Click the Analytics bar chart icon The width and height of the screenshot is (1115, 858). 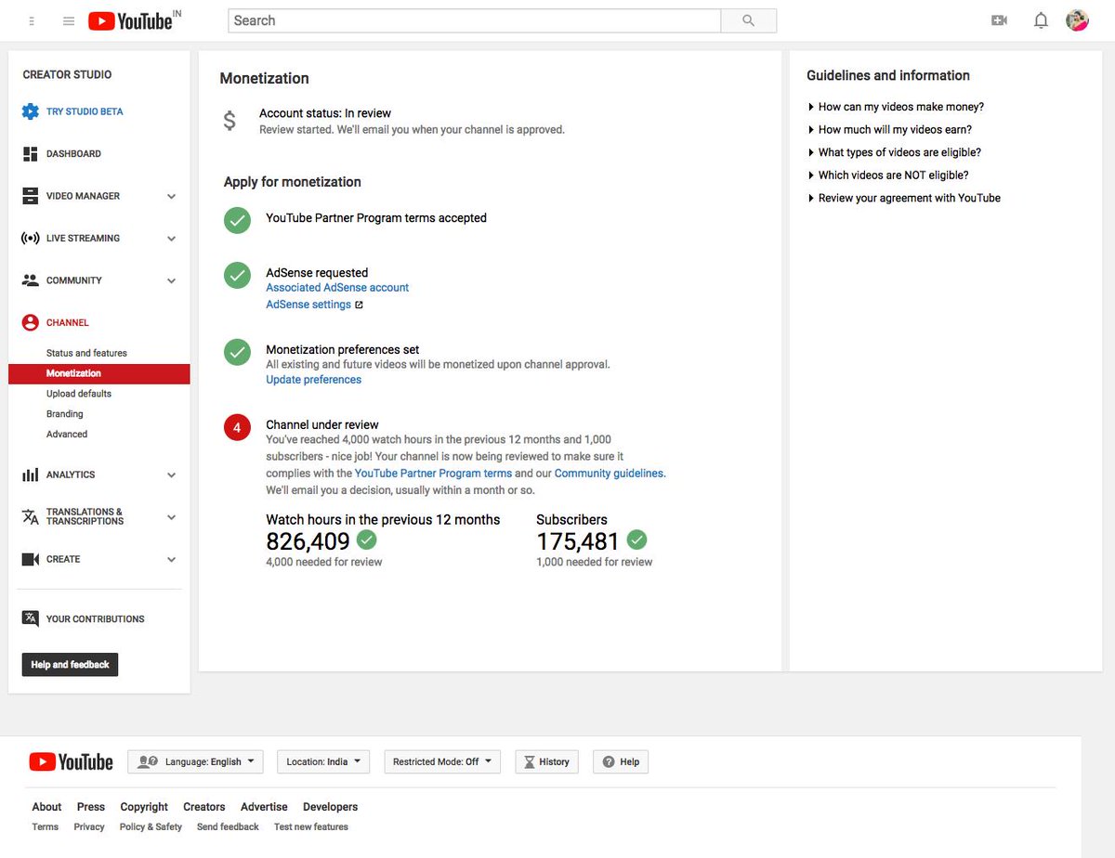tap(31, 474)
